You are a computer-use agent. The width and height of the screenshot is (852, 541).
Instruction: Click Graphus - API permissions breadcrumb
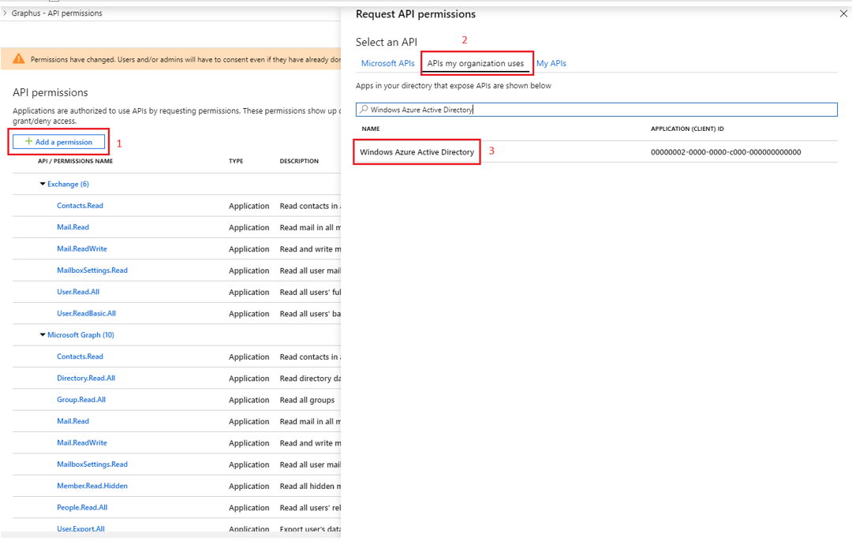[x=57, y=13]
